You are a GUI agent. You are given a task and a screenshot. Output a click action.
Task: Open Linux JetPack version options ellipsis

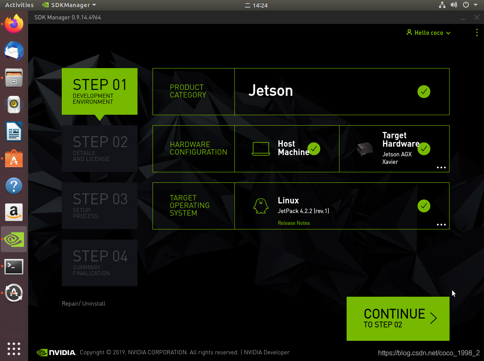coord(442,224)
